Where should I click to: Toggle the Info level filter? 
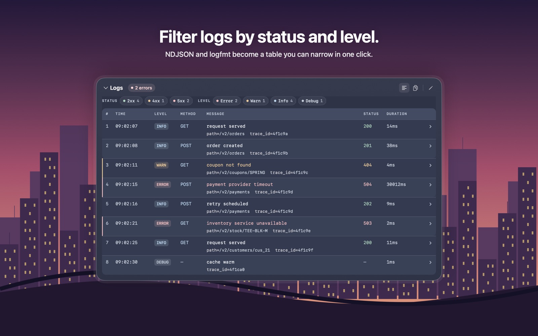tap(283, 101)
